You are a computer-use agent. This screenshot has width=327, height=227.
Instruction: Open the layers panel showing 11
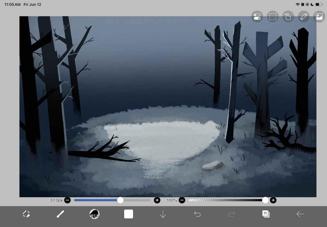[266, 214]
